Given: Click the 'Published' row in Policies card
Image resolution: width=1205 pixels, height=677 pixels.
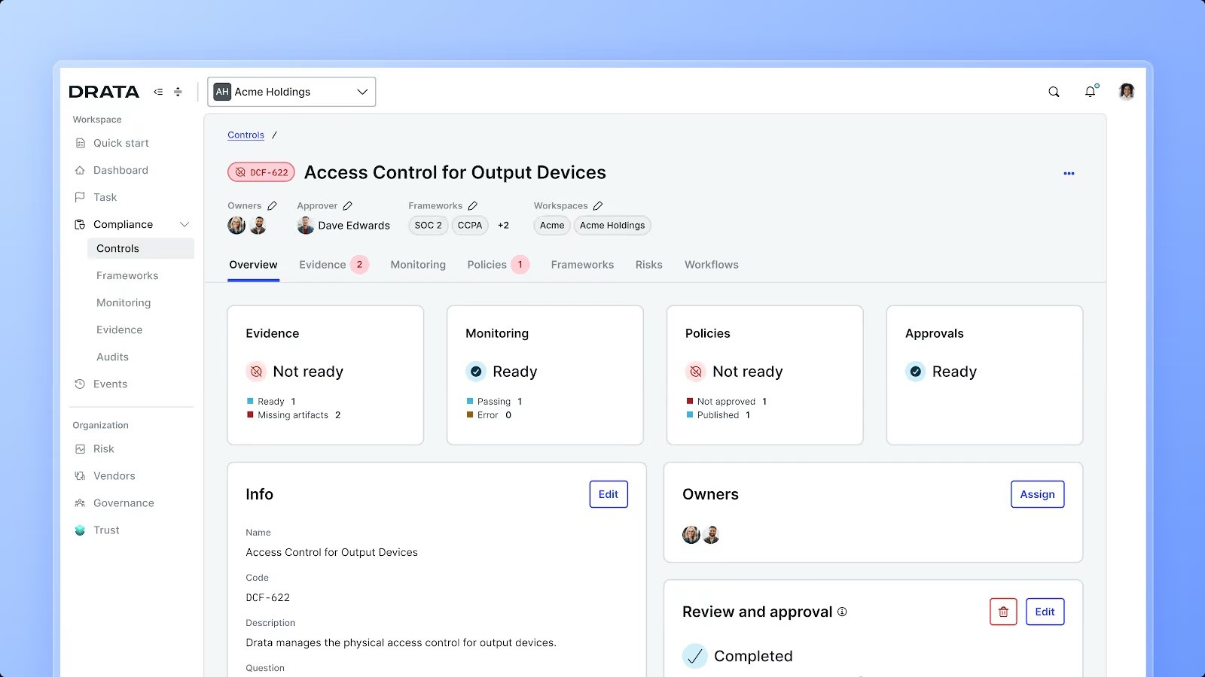Looking at the screenshot, I should 718,415.
